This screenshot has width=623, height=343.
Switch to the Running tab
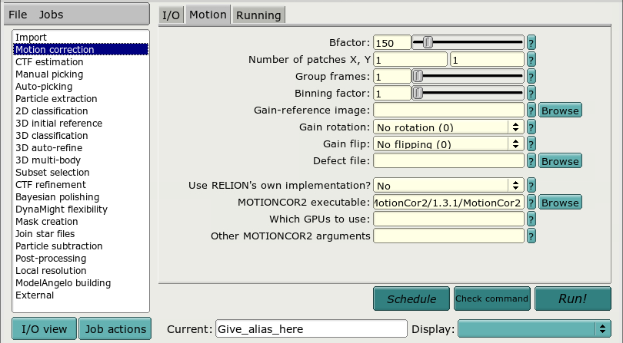tap(258, 15)
